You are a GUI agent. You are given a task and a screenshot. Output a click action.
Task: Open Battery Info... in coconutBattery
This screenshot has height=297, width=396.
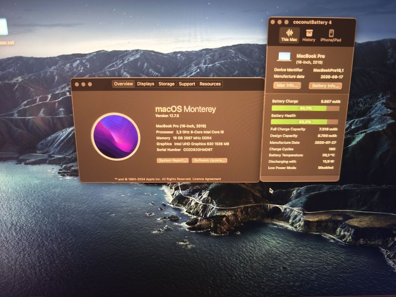tap(325, 86)
